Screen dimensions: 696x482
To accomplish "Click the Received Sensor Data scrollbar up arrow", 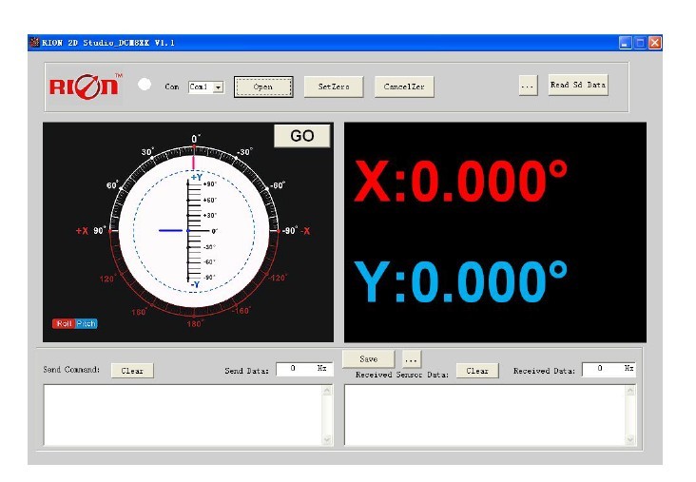I will pyautogui.click(x=630, y=391).
